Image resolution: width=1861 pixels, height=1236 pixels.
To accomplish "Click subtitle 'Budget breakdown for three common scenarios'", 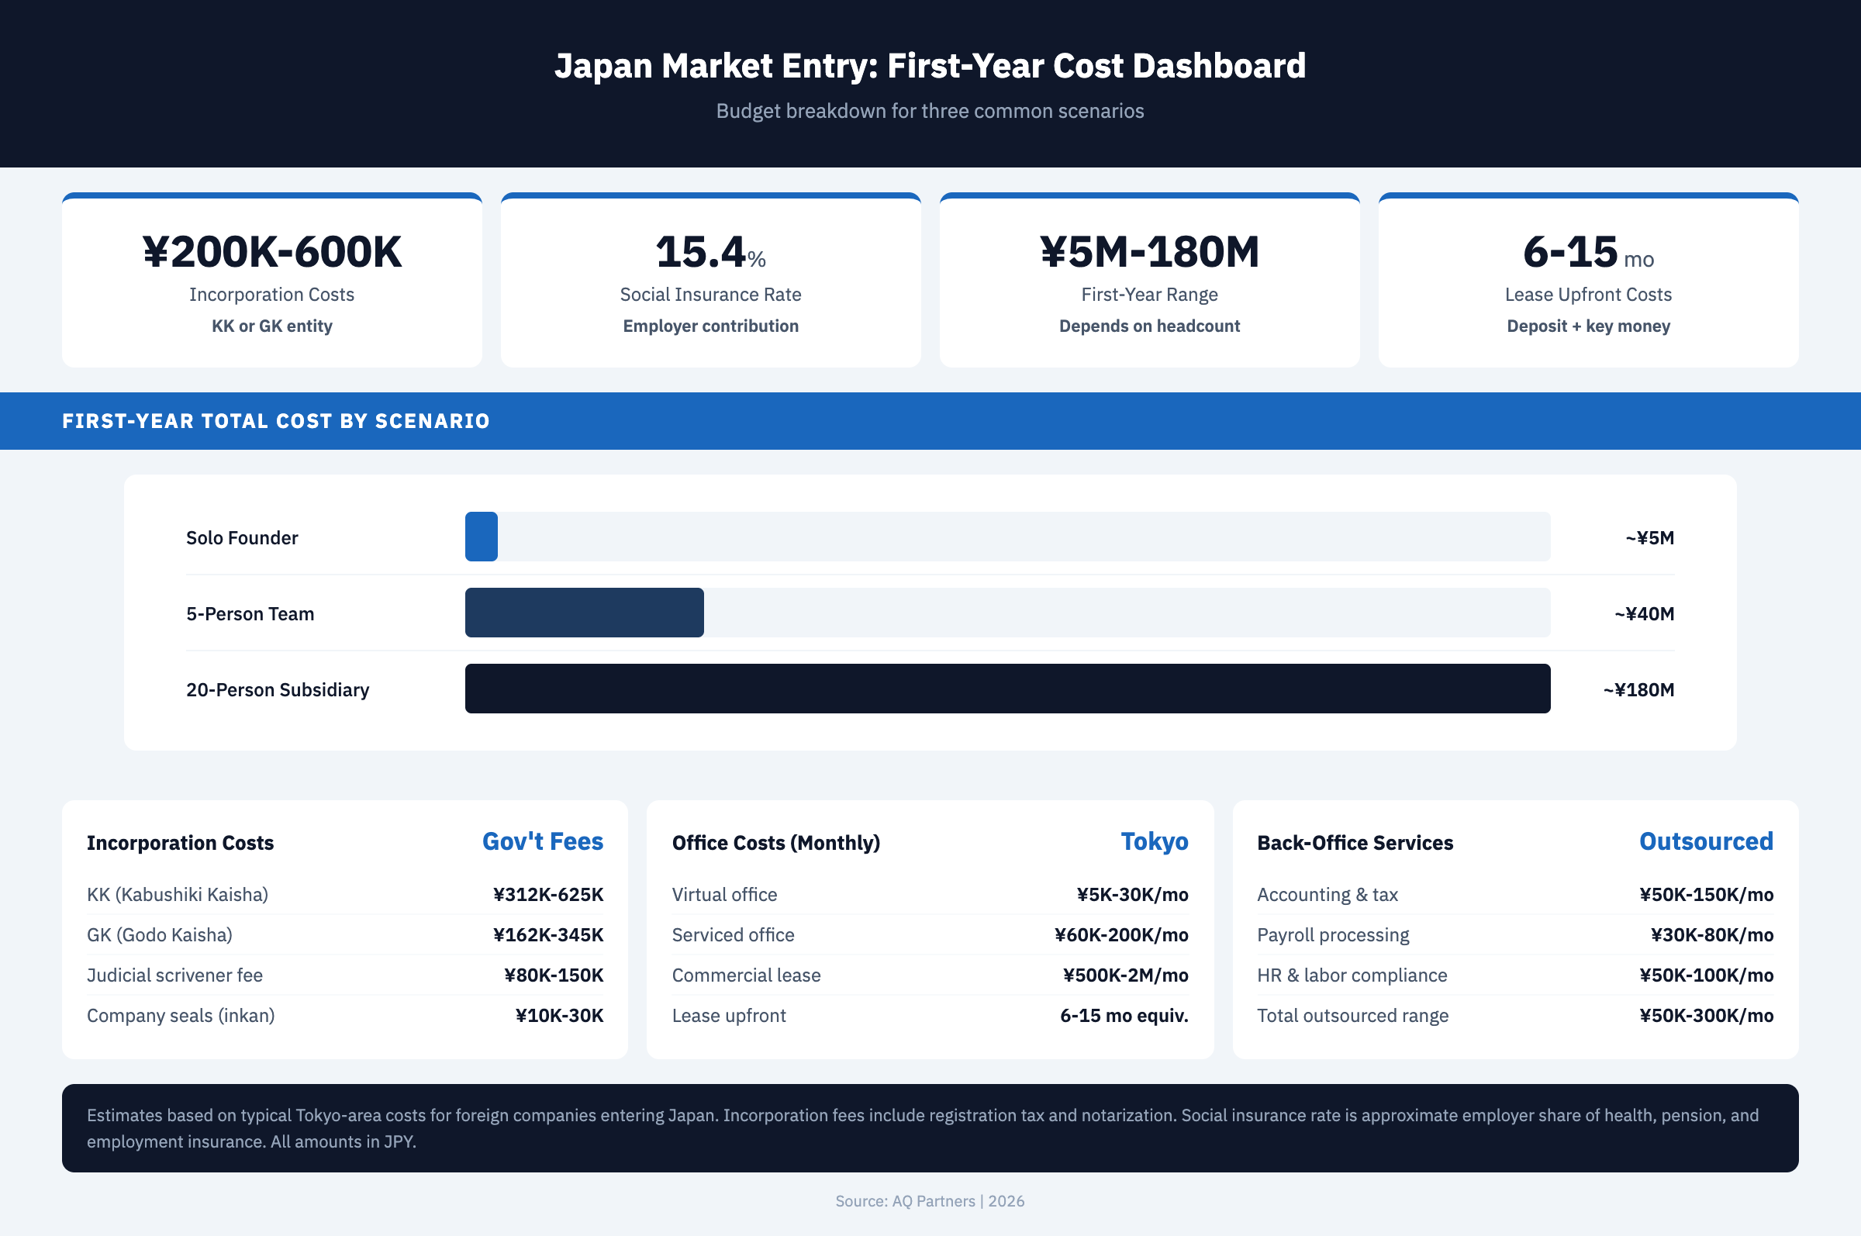I will pyautogui.click(x=930, y=111).
